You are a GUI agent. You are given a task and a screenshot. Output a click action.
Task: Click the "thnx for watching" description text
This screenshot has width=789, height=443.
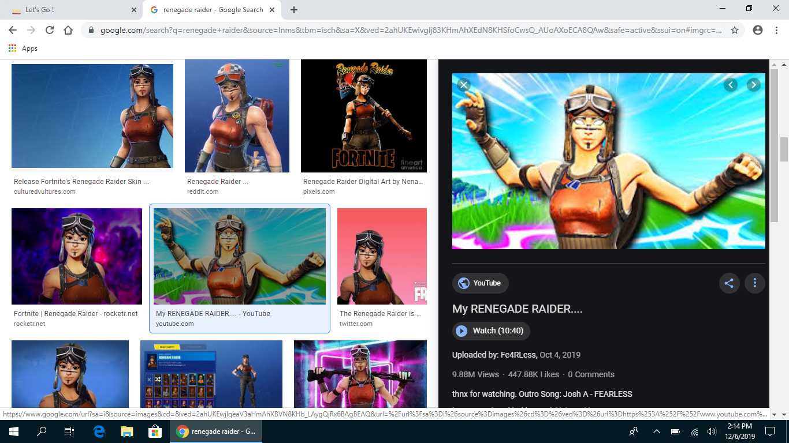542,394
